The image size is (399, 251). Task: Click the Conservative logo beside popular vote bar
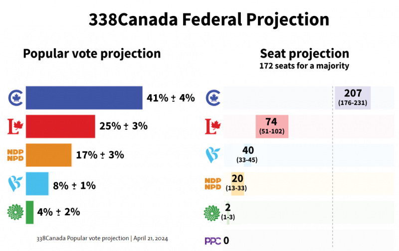coord(15,98)
